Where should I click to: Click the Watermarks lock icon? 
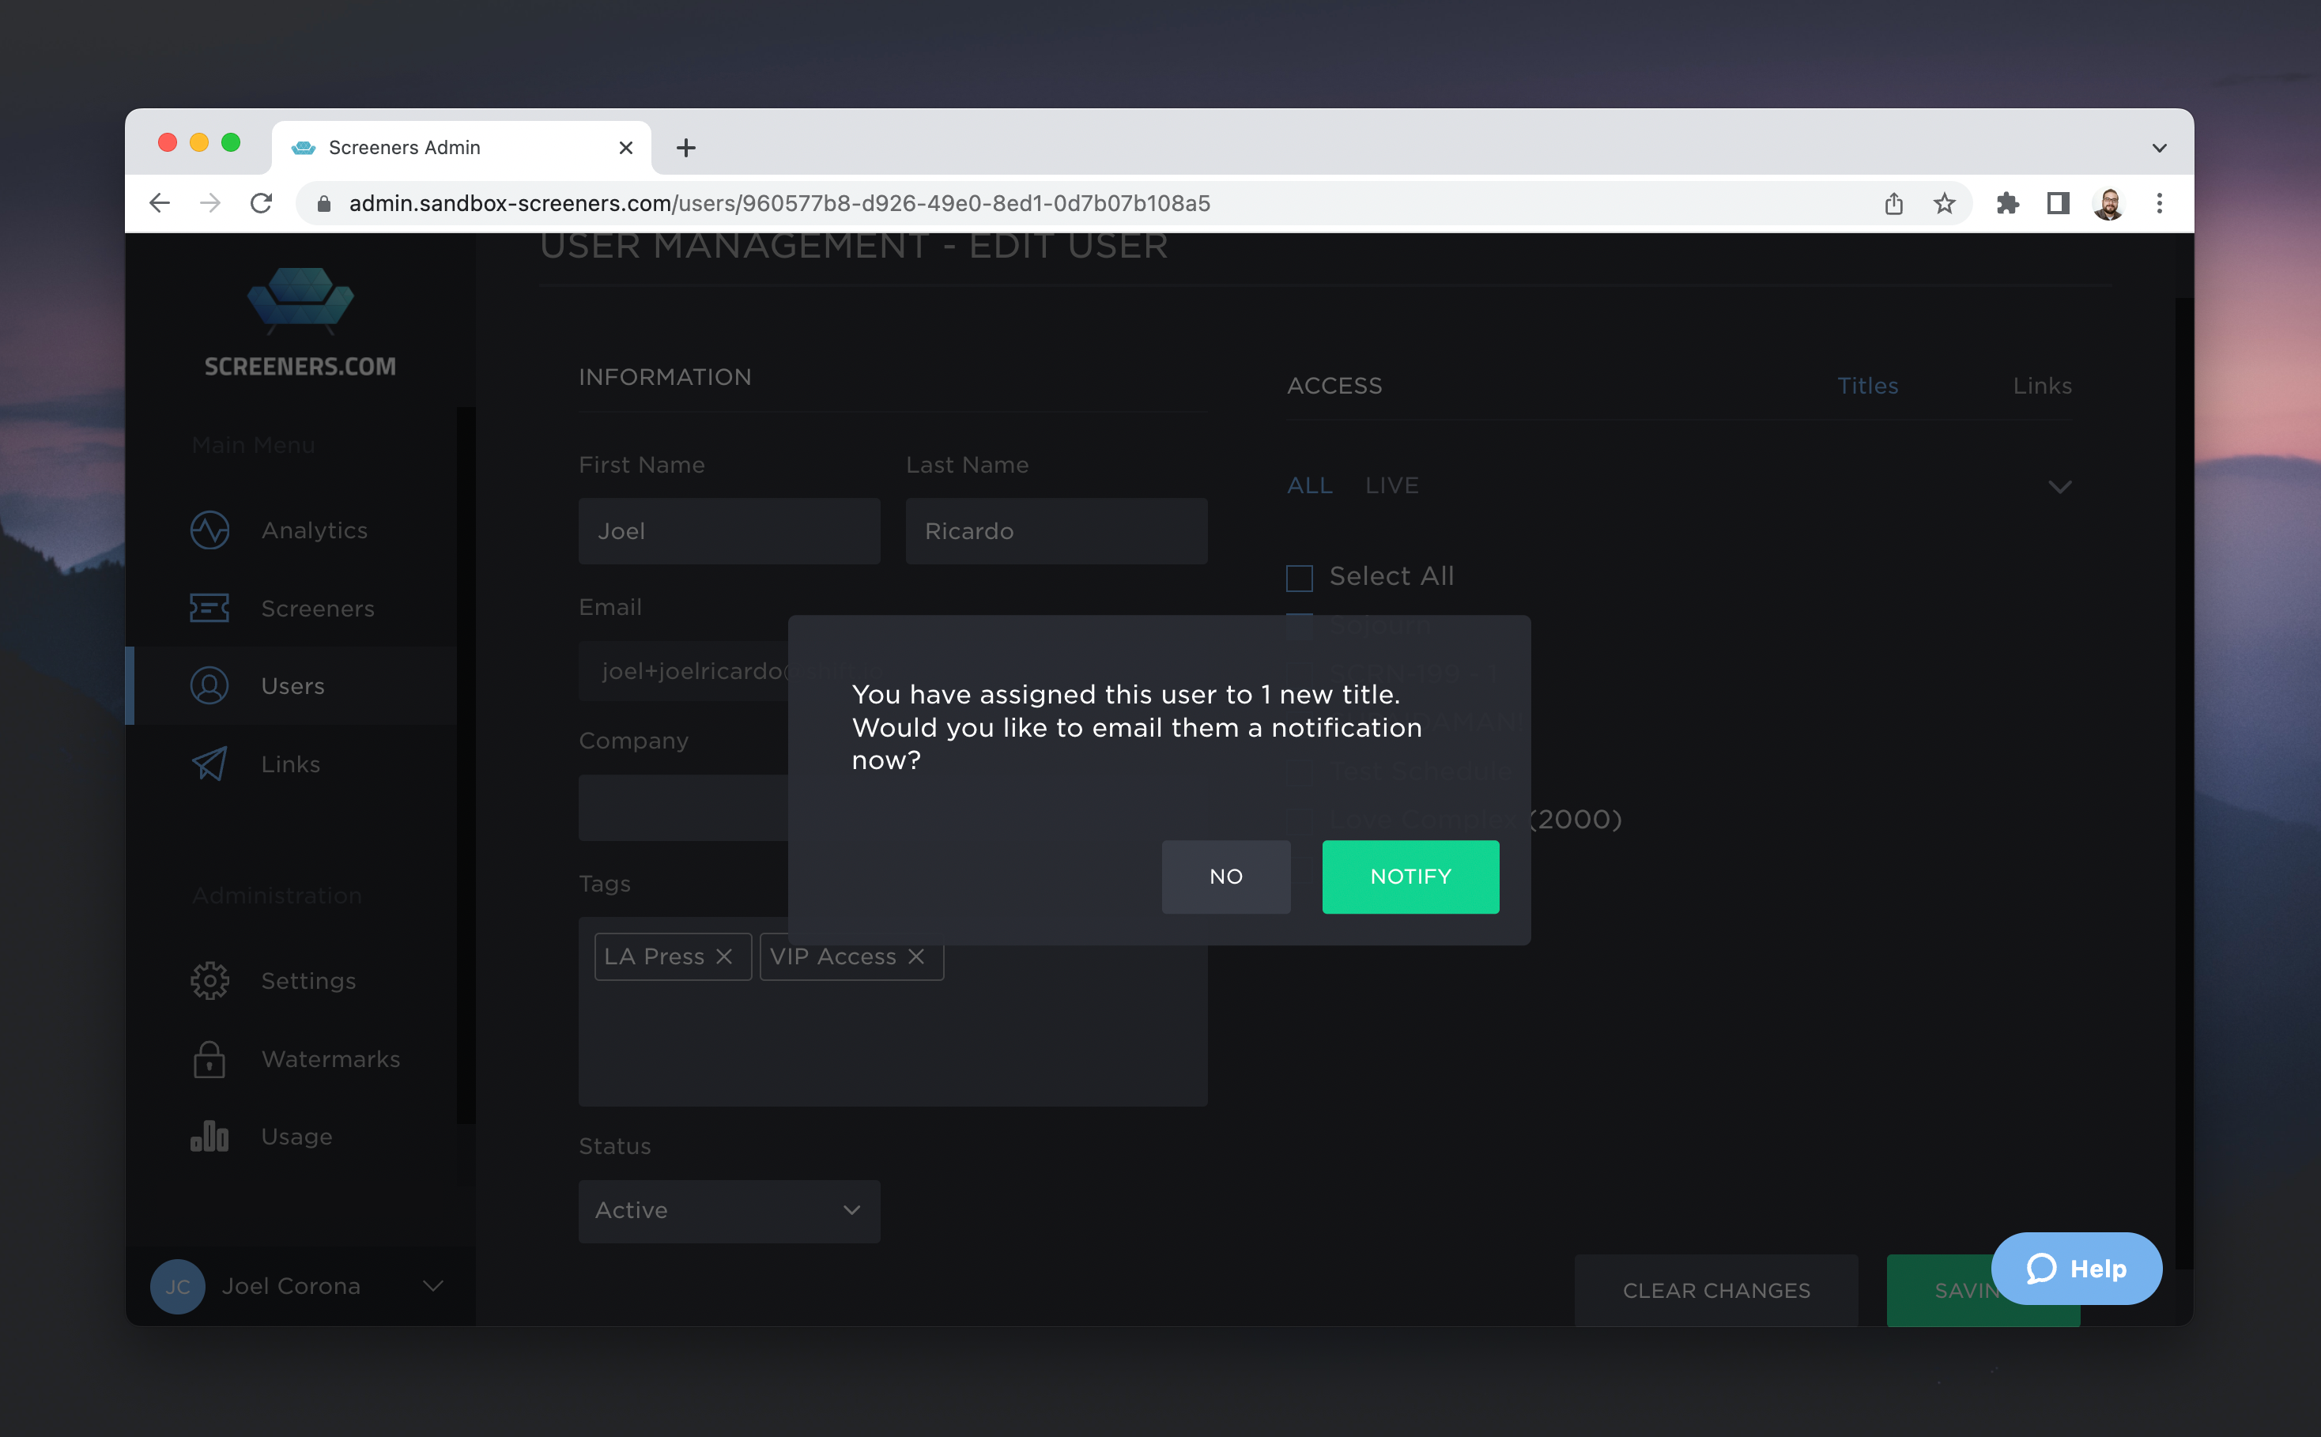pyautogui.click(x=209, y=1058)
